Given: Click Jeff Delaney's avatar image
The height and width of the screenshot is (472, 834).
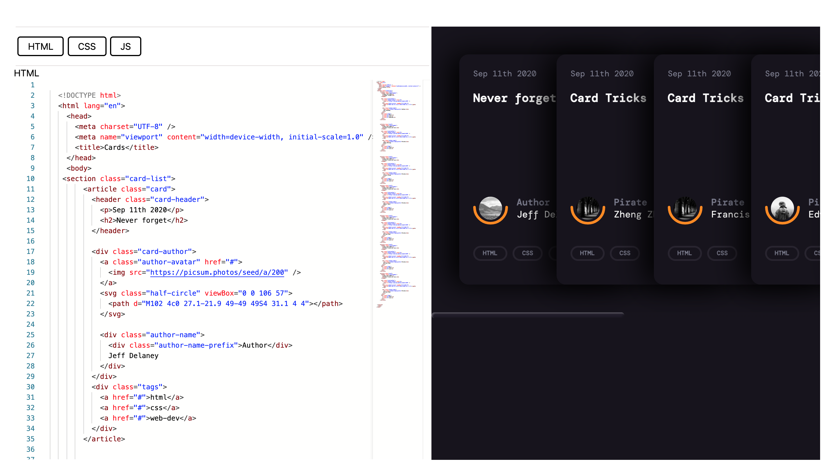Looking at the screenshot, I should pyautogui.click(x=490, y=209).
